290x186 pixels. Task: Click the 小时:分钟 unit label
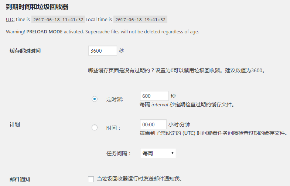[179, 125]
